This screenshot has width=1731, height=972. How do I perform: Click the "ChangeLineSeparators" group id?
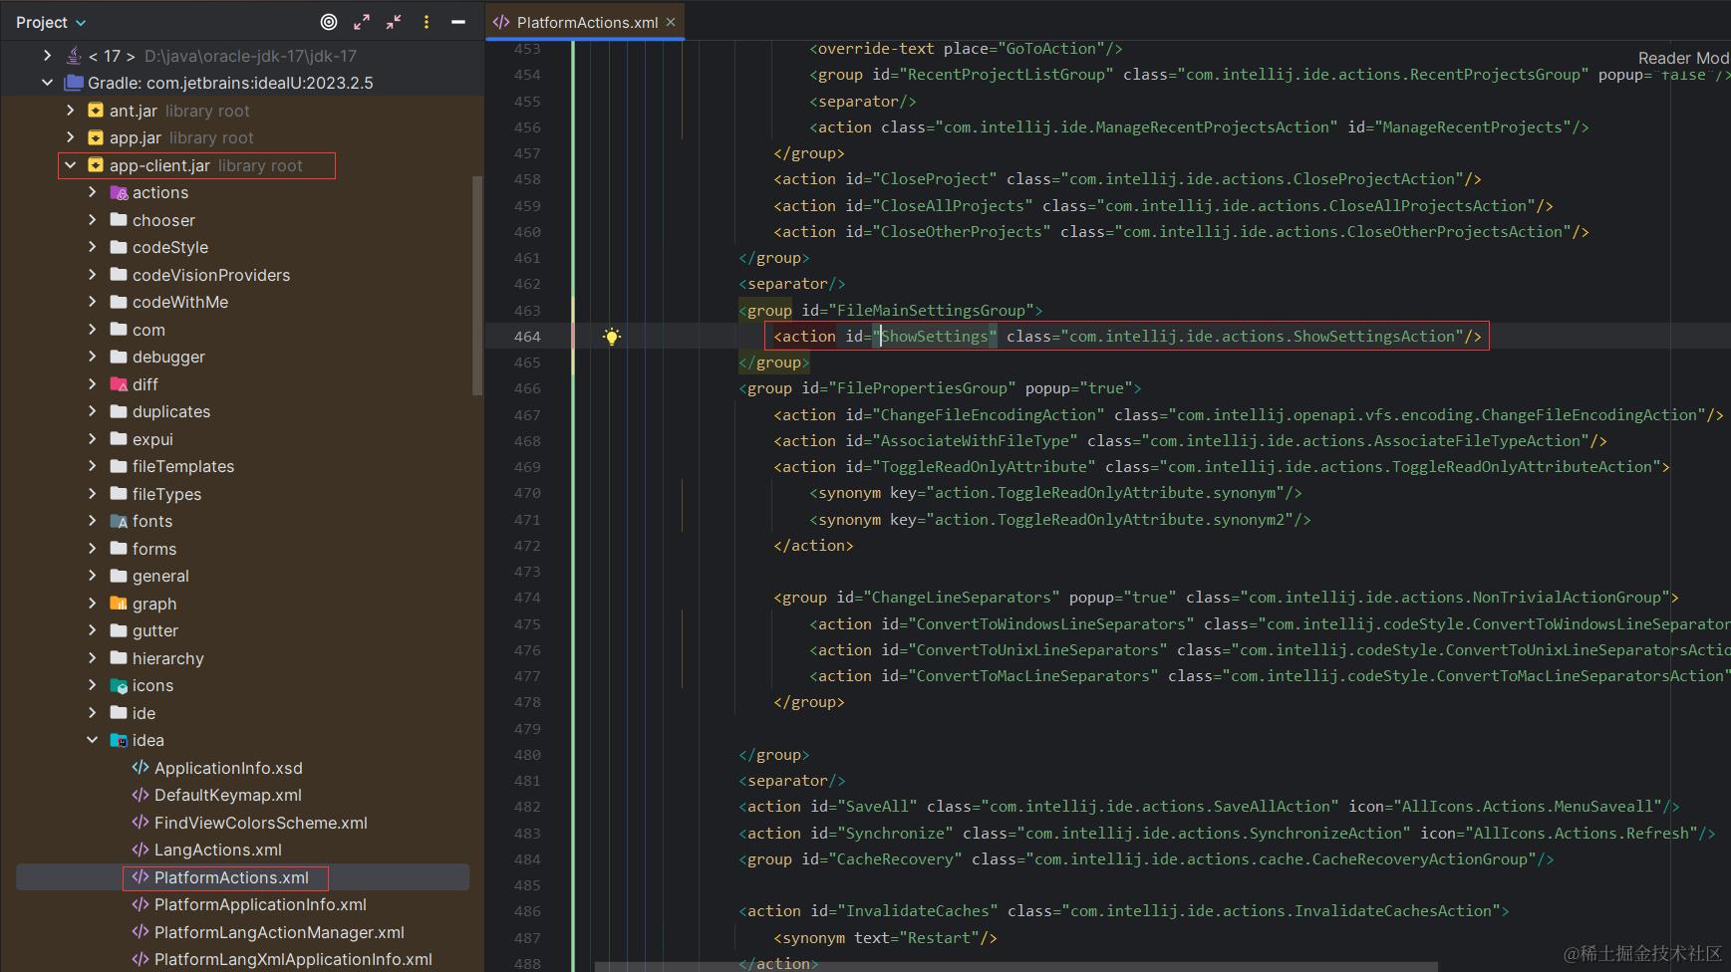962,598
